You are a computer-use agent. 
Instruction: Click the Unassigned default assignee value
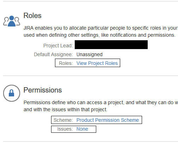(90, 54)
